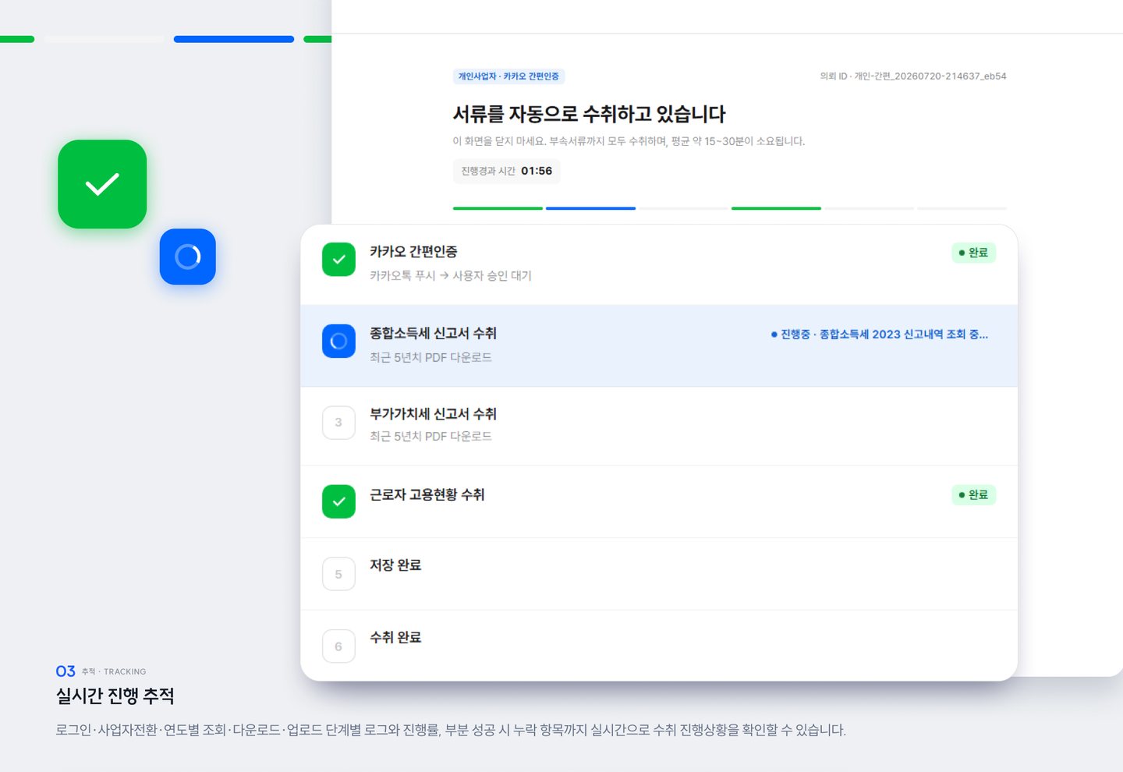Image resolution: width=1123 pixels, height=772 pixels.
Task: Select the 수취 완료 step title
Action: (x=395, y=637)
